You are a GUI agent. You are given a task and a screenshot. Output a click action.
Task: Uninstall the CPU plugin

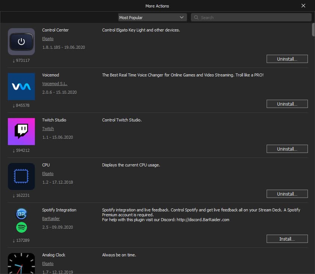(287, 194)
